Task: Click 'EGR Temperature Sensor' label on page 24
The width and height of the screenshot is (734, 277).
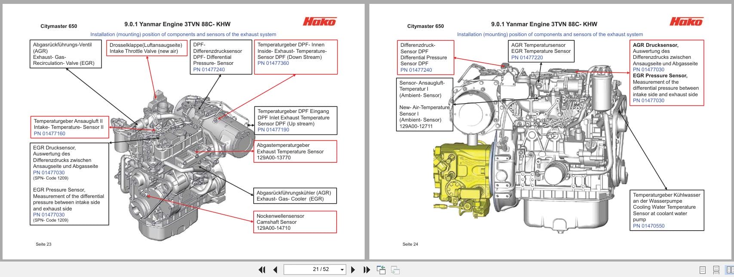Action: [541, 51]
